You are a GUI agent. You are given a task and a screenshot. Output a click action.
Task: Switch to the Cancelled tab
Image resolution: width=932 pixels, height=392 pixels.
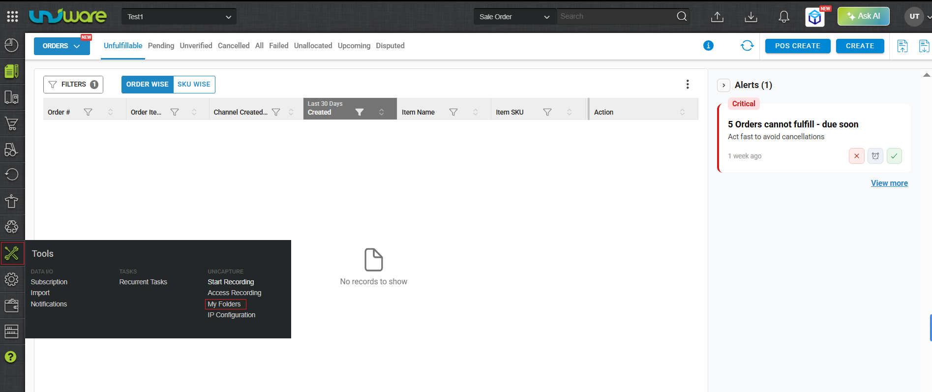[x=234, y=46]
